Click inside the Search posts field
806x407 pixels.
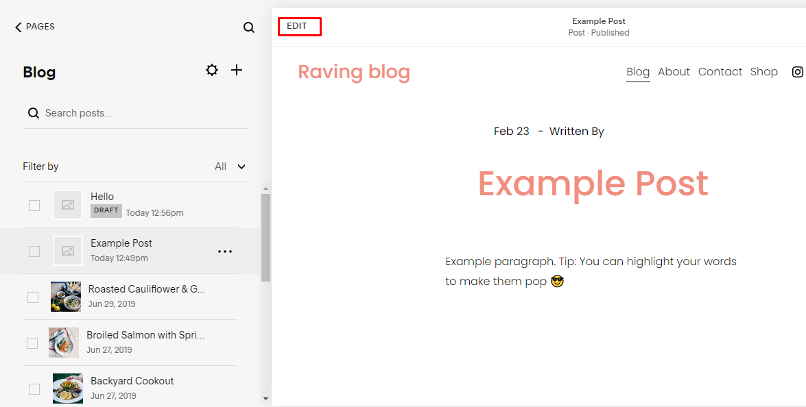point(103,112)
